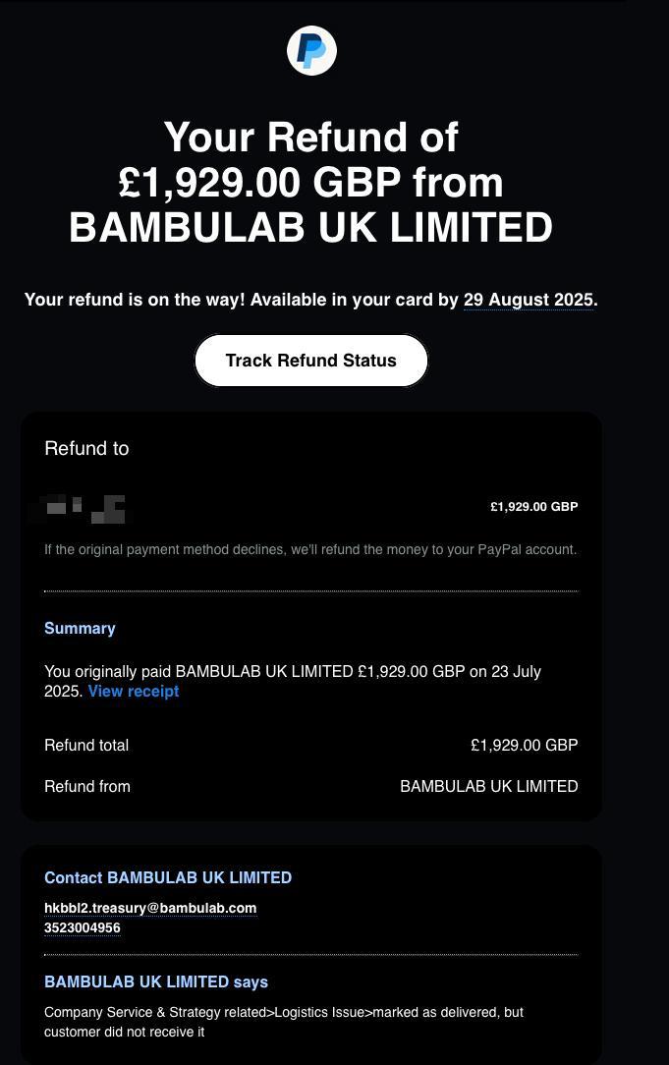Click the £1,929.00 GBP amount beside the card

(x=533, y=507)
